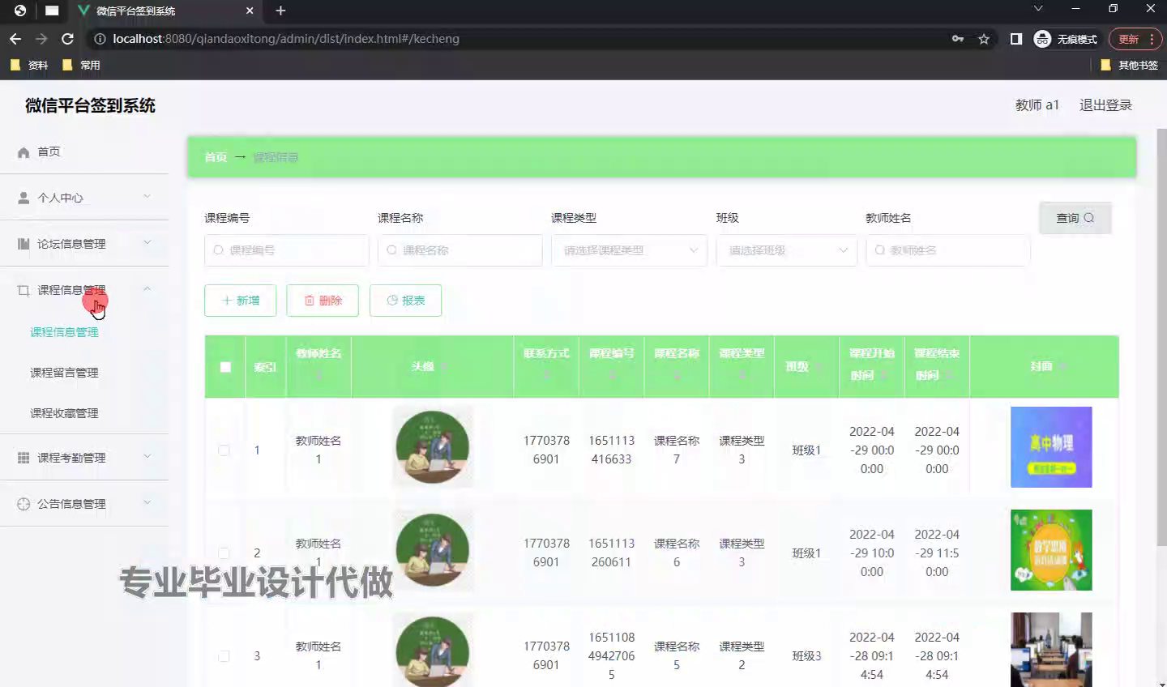
Task: Click the crop icon beside 课程信息管理 menu
Action: pos(24,290)
